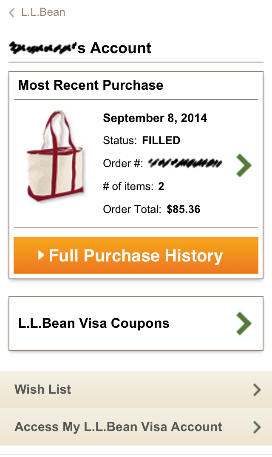
Task: Open Full Purchase History
Action: click(x=136, y=255)
